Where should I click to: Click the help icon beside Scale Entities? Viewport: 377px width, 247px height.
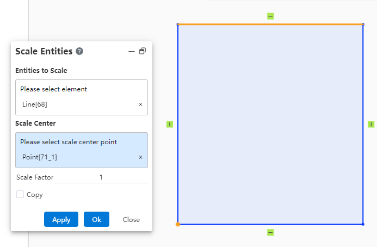tap(79, 51)
